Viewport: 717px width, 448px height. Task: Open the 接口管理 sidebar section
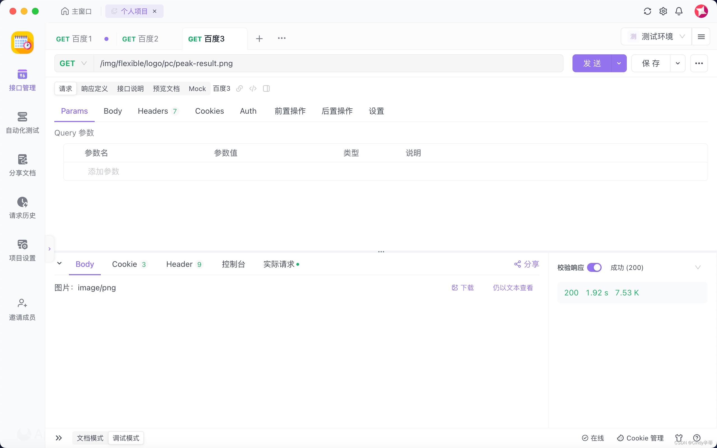pos(22,80)
